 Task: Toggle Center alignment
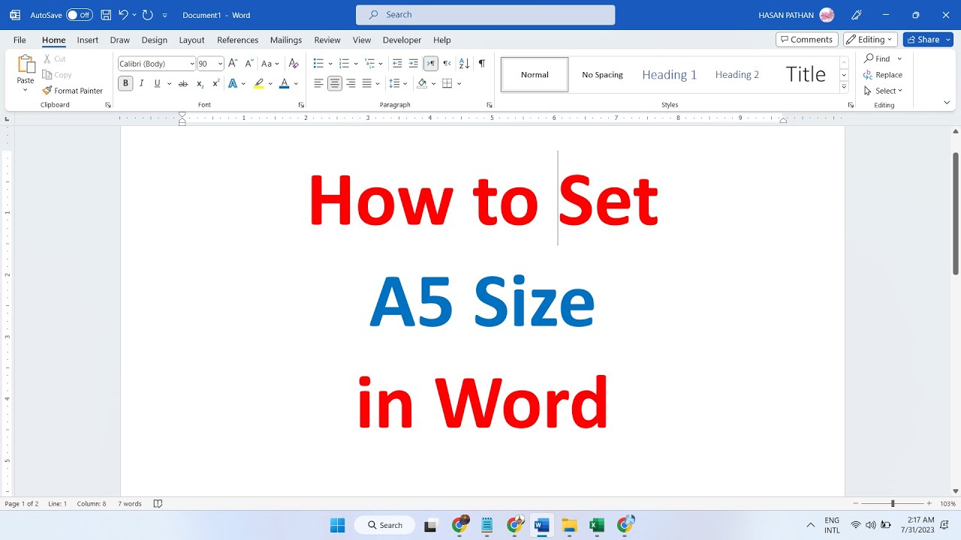coord(335,83)
